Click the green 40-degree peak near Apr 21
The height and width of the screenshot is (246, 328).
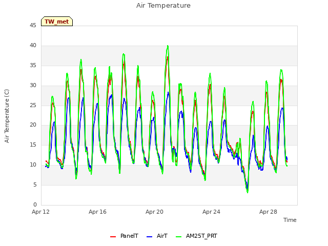[168, 46]
